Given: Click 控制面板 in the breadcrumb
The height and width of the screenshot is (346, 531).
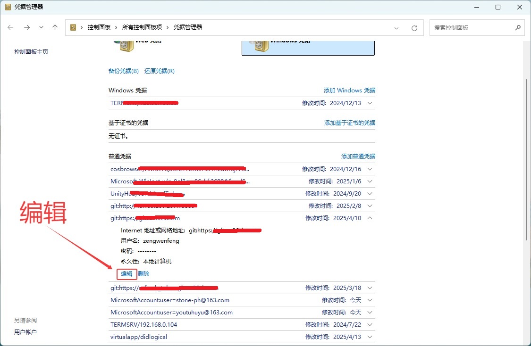Looking at the screenshot, I should point(99,27).
